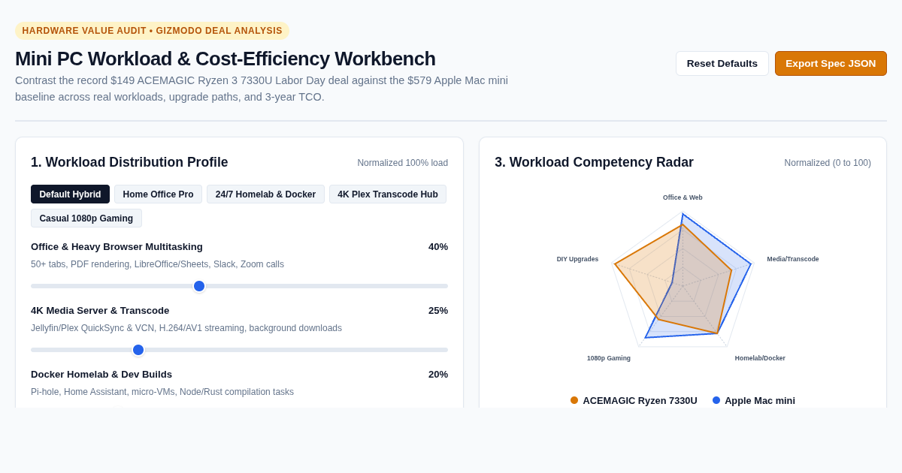Image resolution: width=902 pixels, height=473 pixels.
Task: Toggle ACEMAGIC Ryzen 7330U legend entry
Action: point(634,400)
